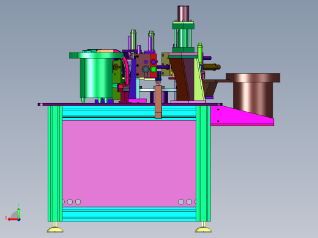Select the left green vertical frame post
Image resolution: width=318 pixels, height=238 pixels.
point(55,164)
